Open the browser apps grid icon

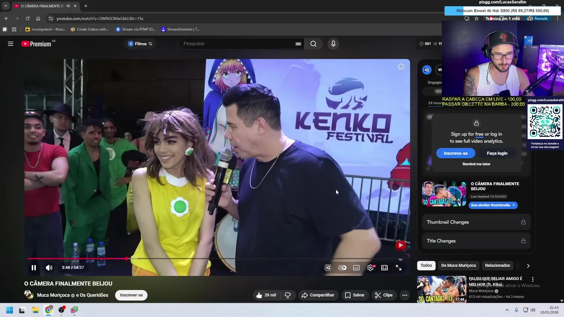(x=14, y=29)
